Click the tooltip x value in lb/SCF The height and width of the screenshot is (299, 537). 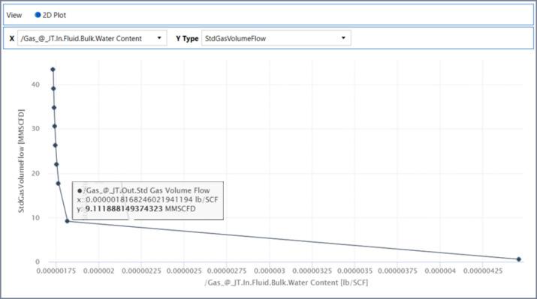(152, 199)
